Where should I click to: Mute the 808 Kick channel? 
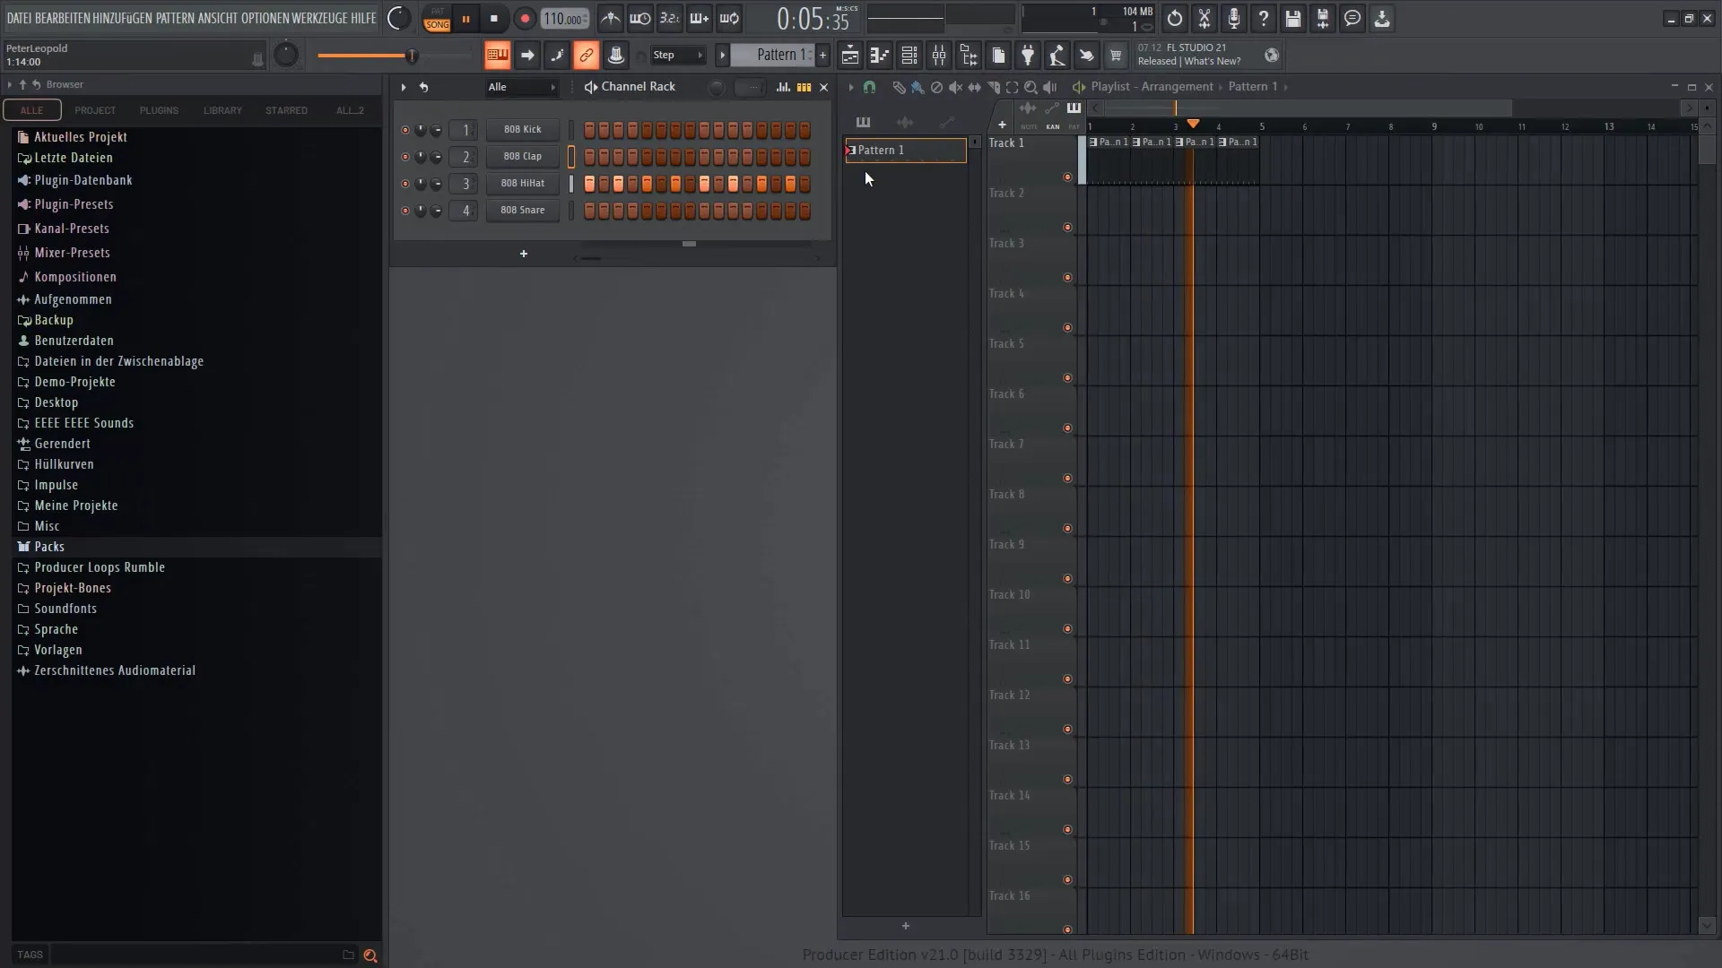point(404,130)
